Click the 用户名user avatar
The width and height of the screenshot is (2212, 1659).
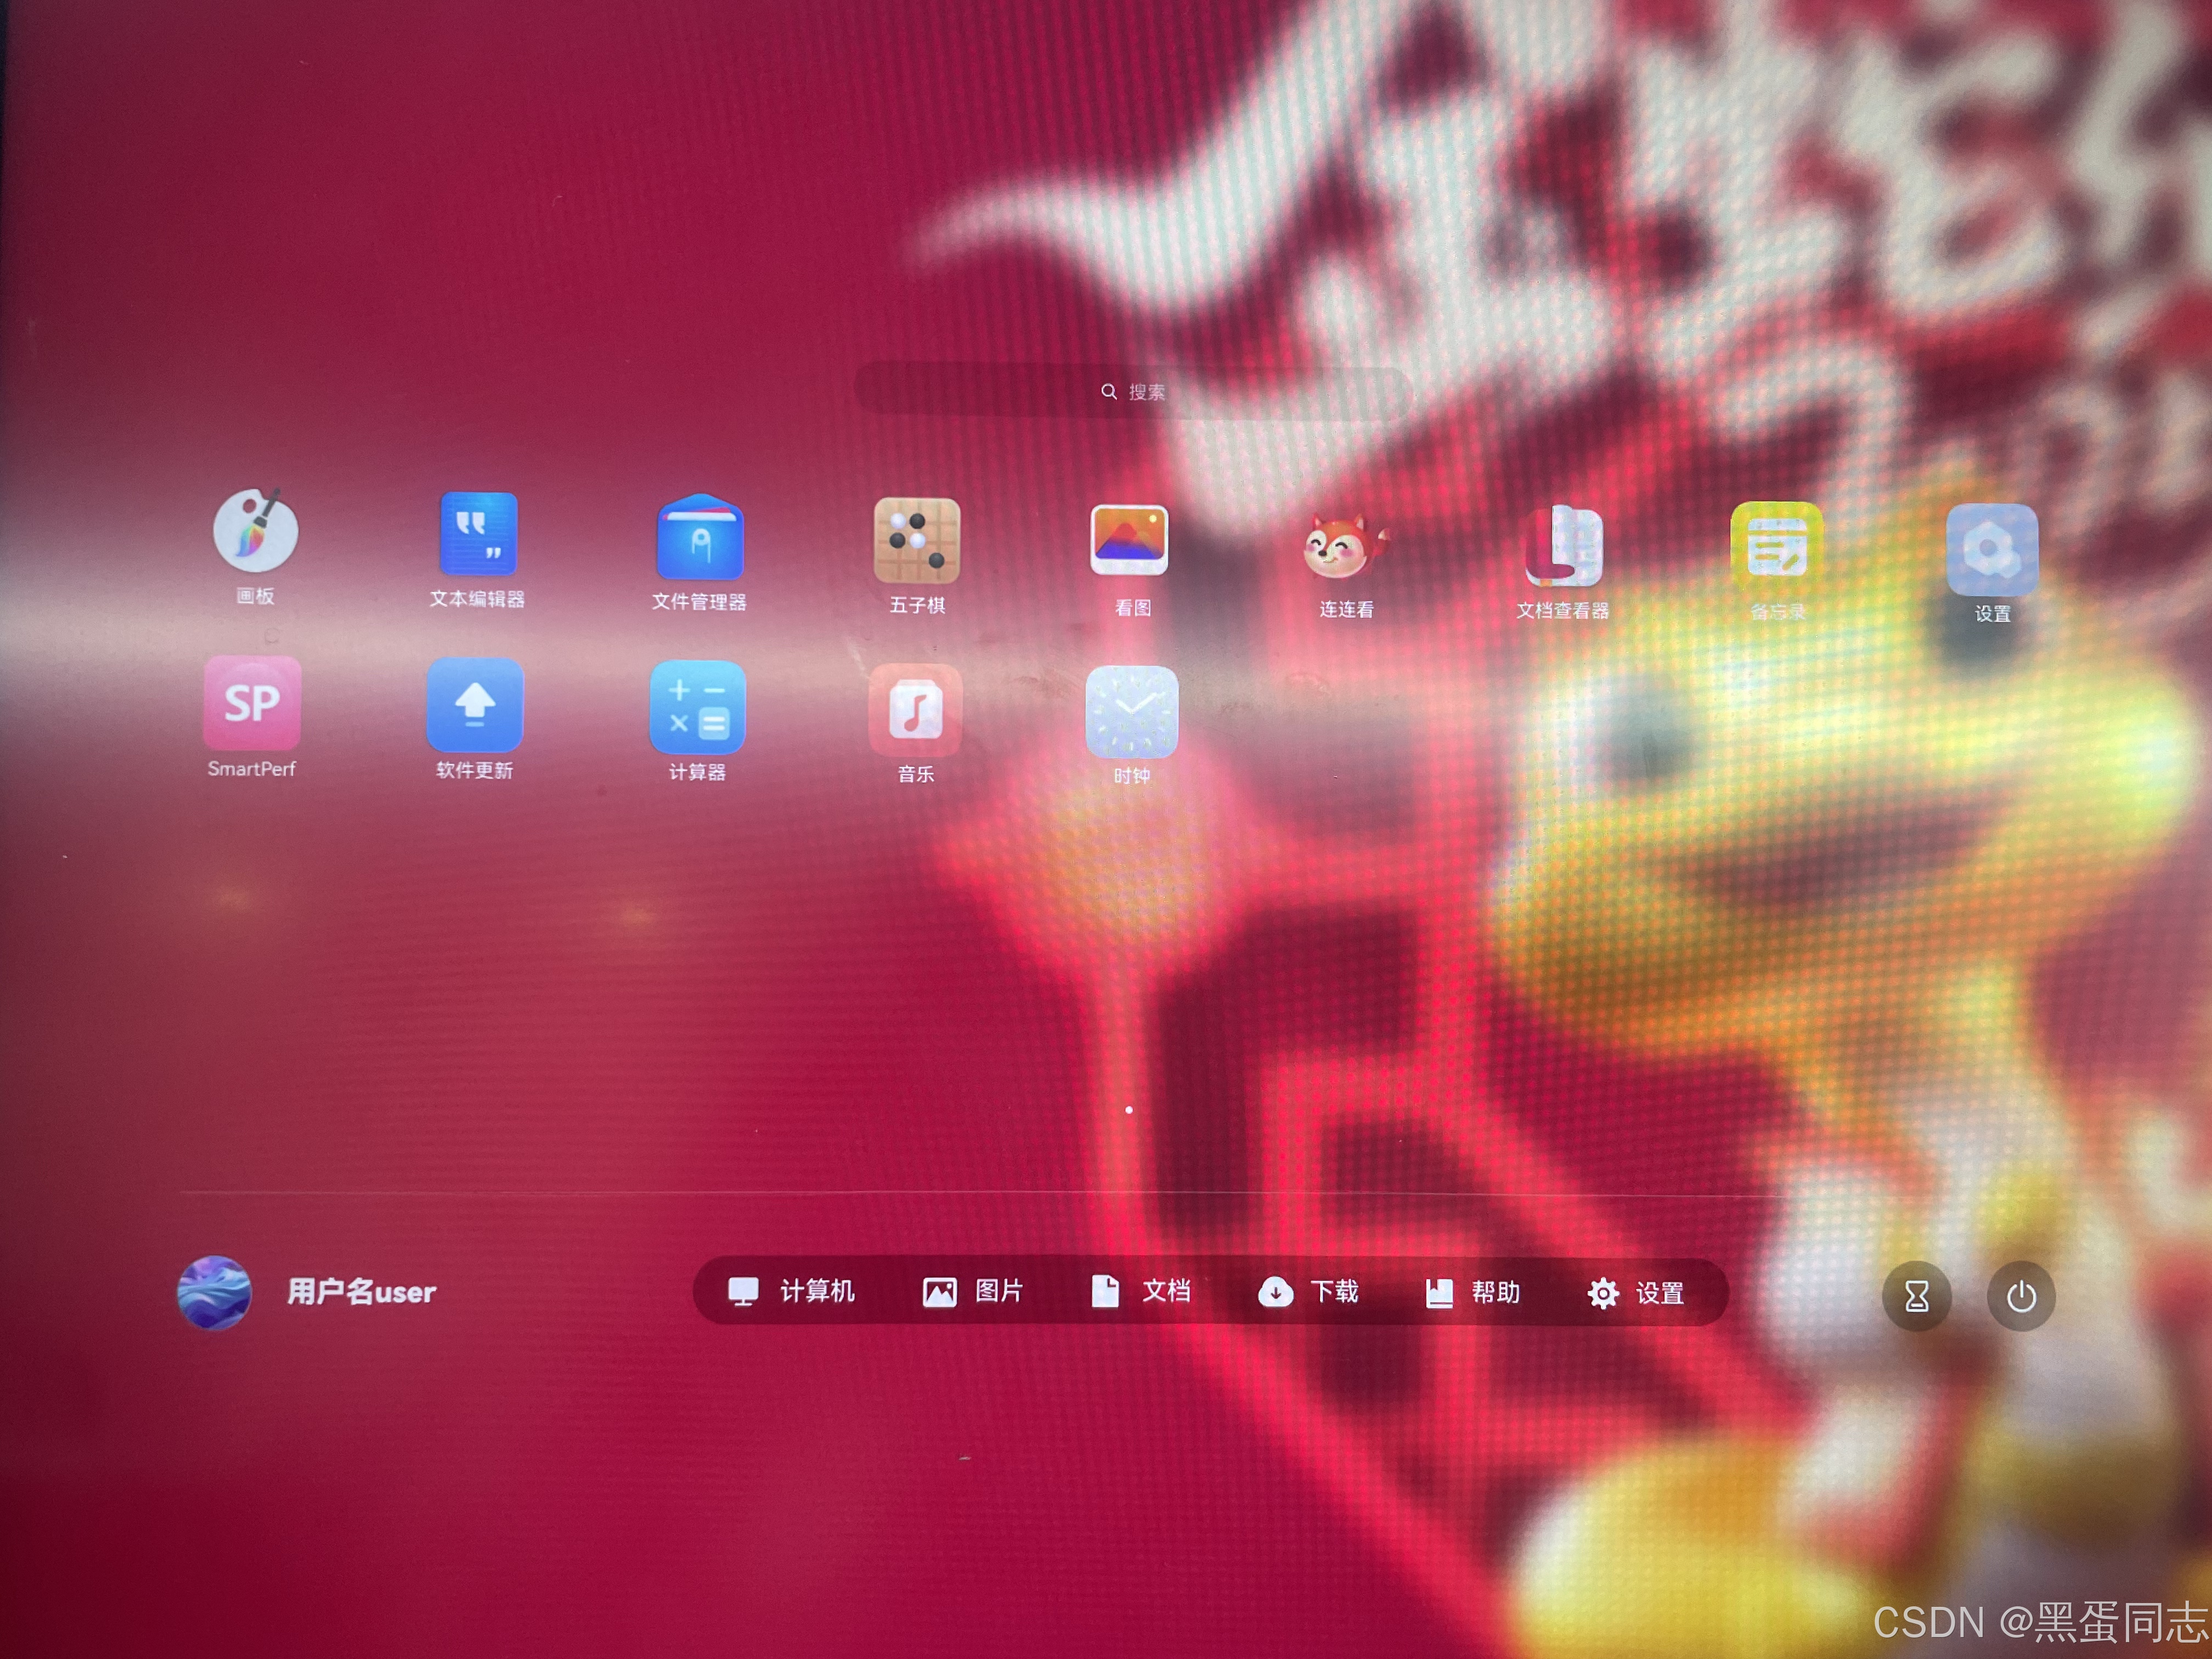(214, 1292)
